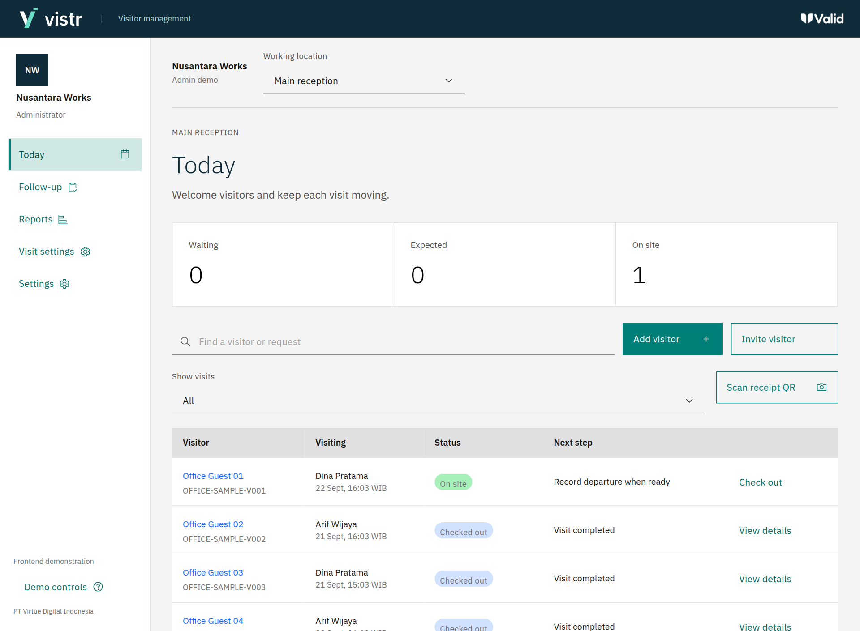This screenshot has width=860, height=631.
Task: Click 'Record departure when ready' text
Action: coord(612,482)
